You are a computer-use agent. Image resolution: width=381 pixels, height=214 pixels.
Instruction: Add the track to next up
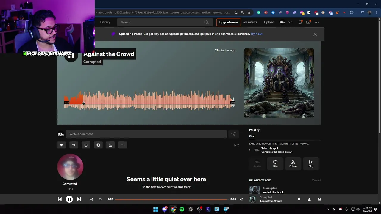tap(110, 145)
